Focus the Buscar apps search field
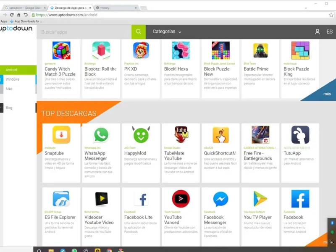The height and width of the screenshot is (252, 336). [84, 32]
